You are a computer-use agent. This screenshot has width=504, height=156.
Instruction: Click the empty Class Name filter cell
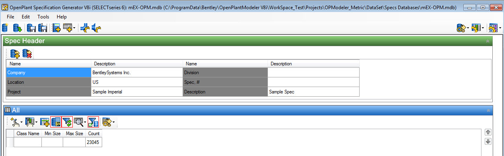[x=28, y=142]
